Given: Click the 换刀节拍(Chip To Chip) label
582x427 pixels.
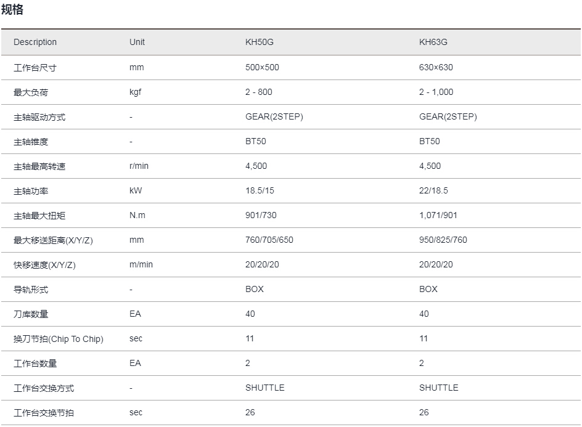Looking at the screenshot, I should pos(58,338).
